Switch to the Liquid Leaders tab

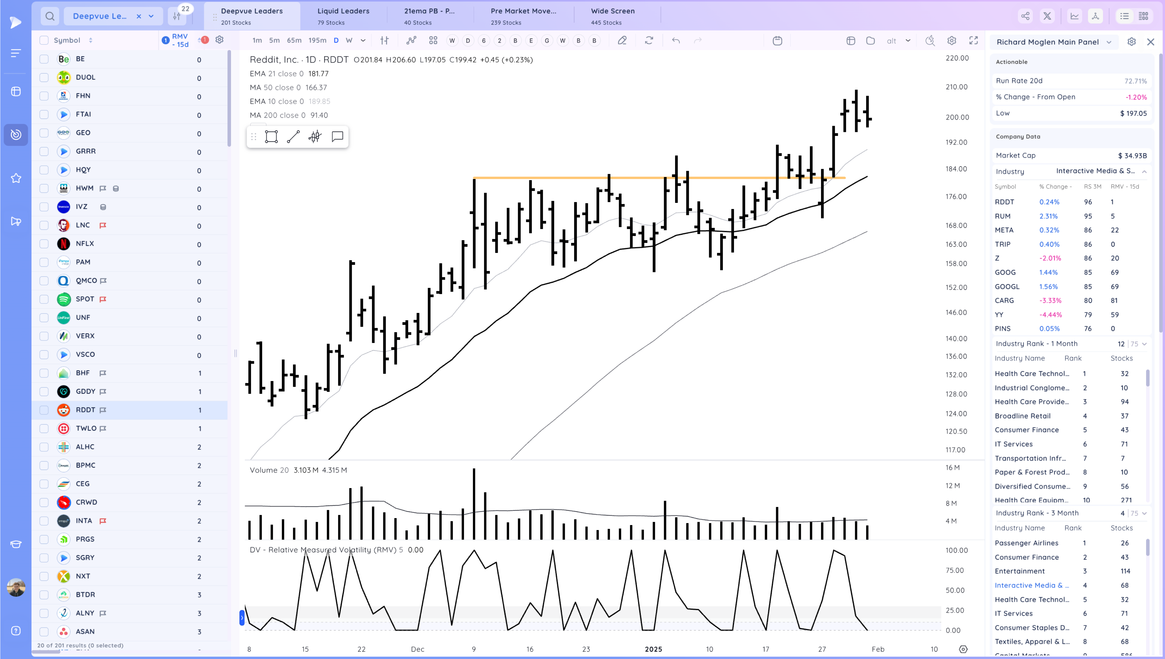(x=343, y=16)
